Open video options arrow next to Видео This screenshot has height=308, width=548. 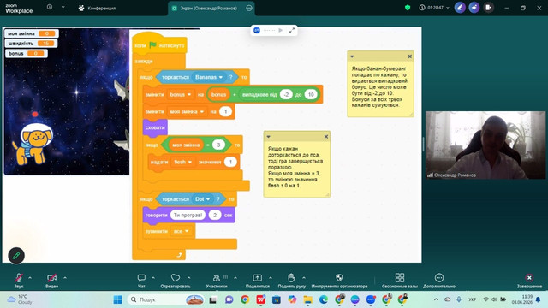pos(65,278)
